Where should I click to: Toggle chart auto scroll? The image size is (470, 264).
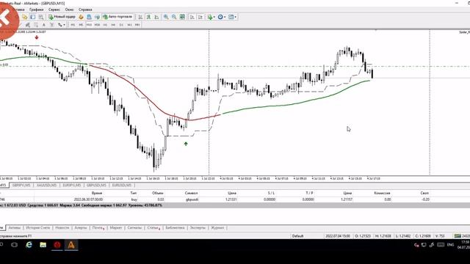pos(192,17)
